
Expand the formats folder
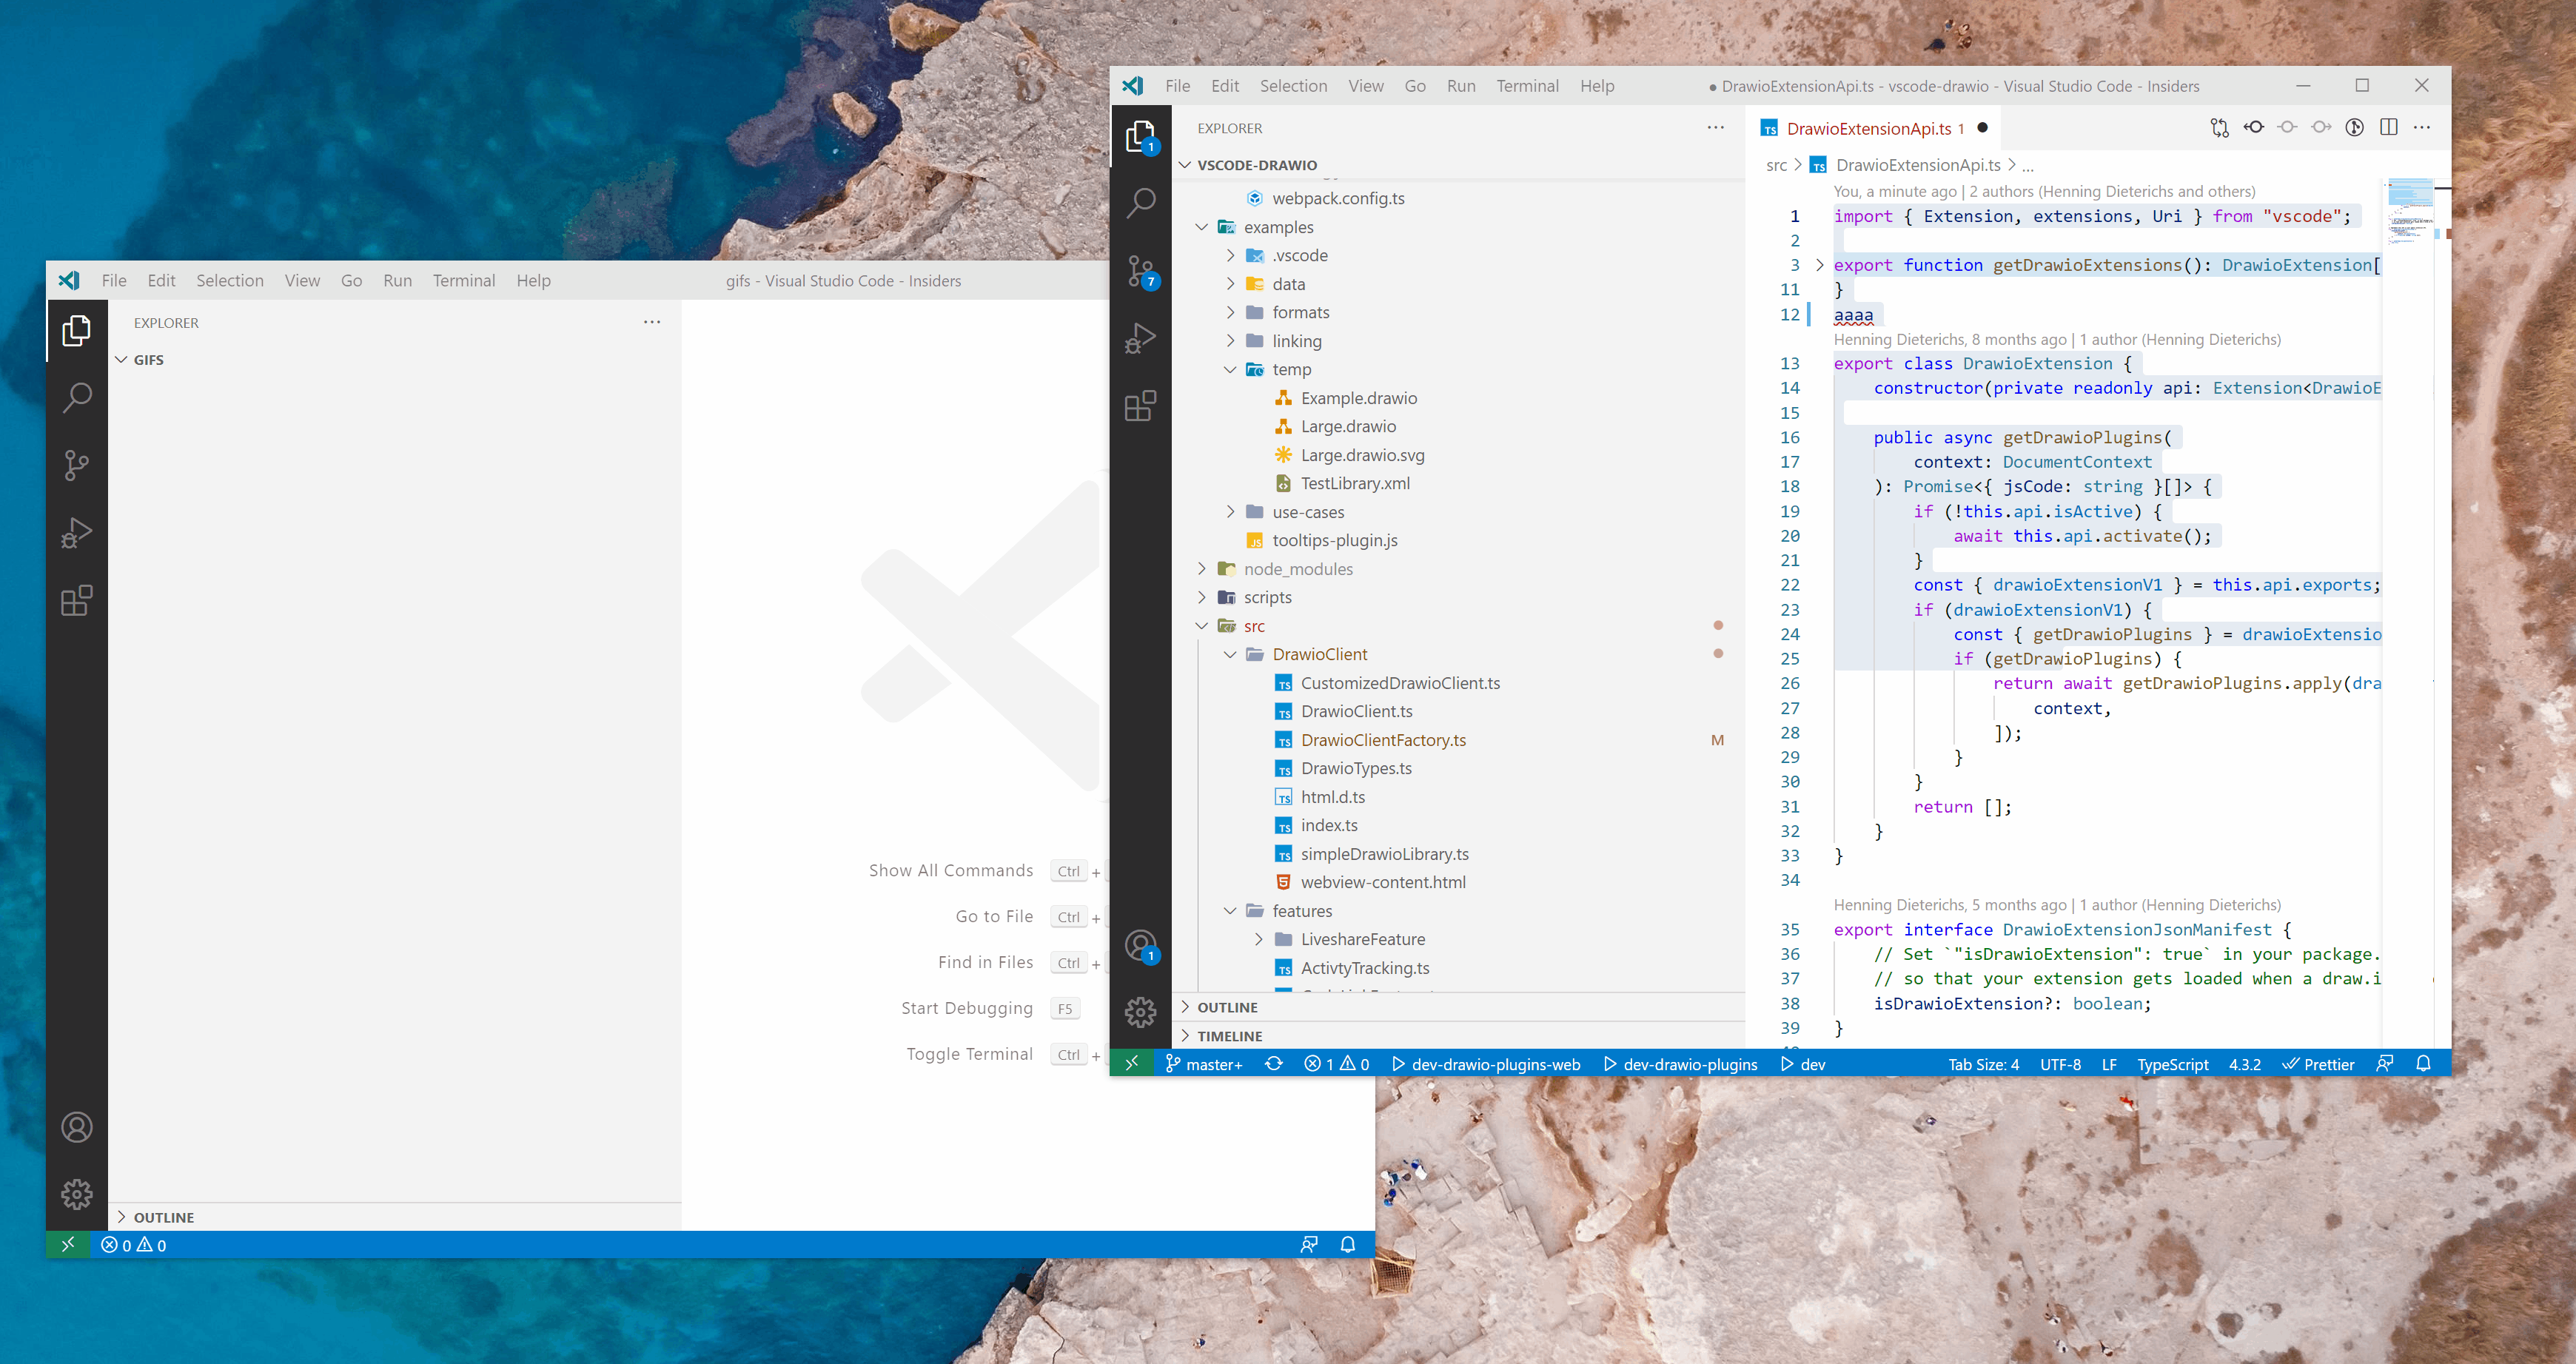pyautogui.click(x=1230, y=312)
